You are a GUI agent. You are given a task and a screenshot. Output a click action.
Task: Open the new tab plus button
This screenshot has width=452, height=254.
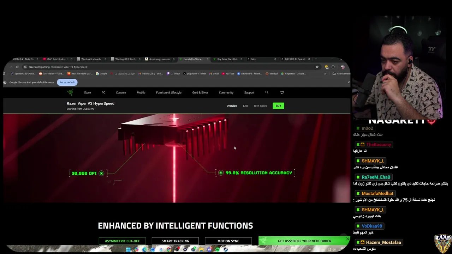coord(316,59)
